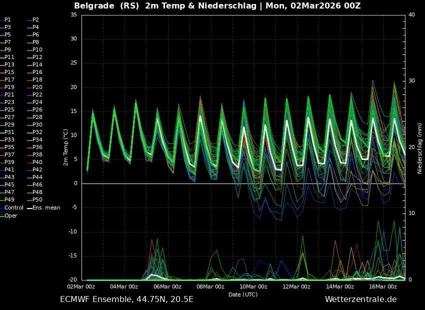425x310 pixels.
Task: Click the P1 legend entry
Action: tap(8, 19)
